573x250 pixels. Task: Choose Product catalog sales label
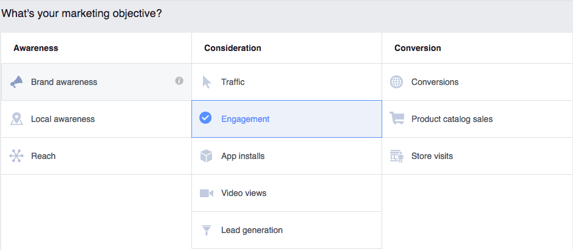(x=452, y=119)
